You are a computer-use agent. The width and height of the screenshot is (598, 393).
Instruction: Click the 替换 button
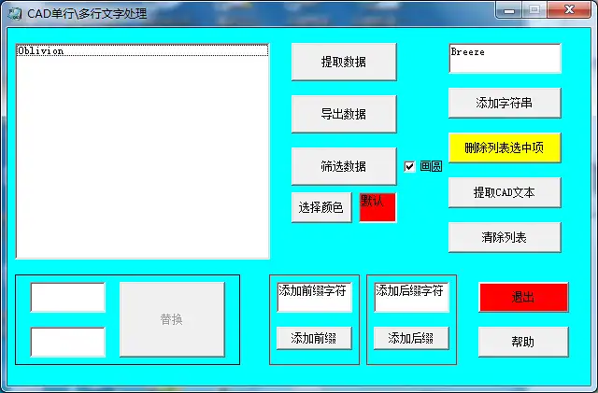point(172,319)
